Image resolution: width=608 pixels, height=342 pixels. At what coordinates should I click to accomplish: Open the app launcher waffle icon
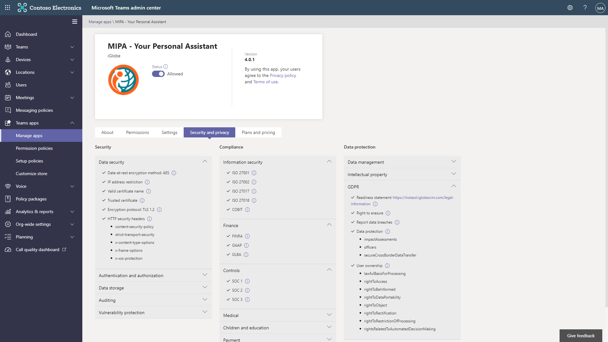8,8
